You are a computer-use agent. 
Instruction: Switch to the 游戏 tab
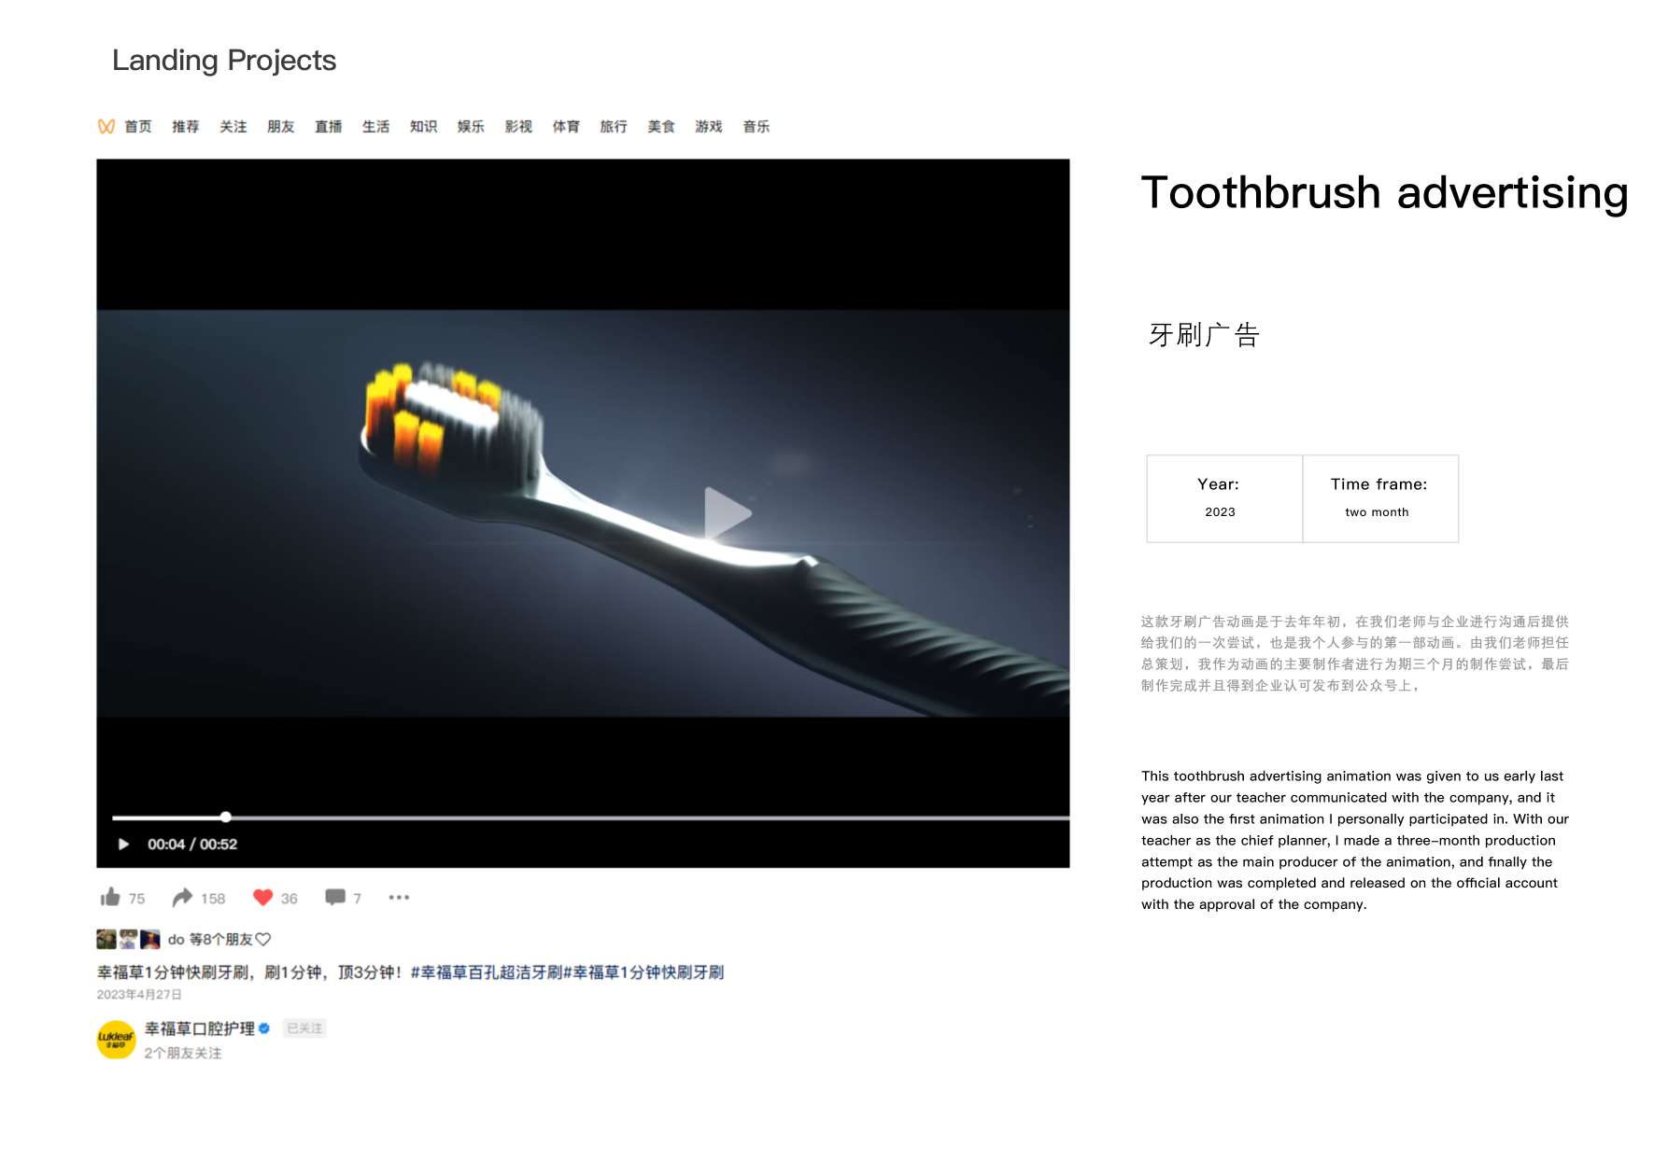[708, 126]
